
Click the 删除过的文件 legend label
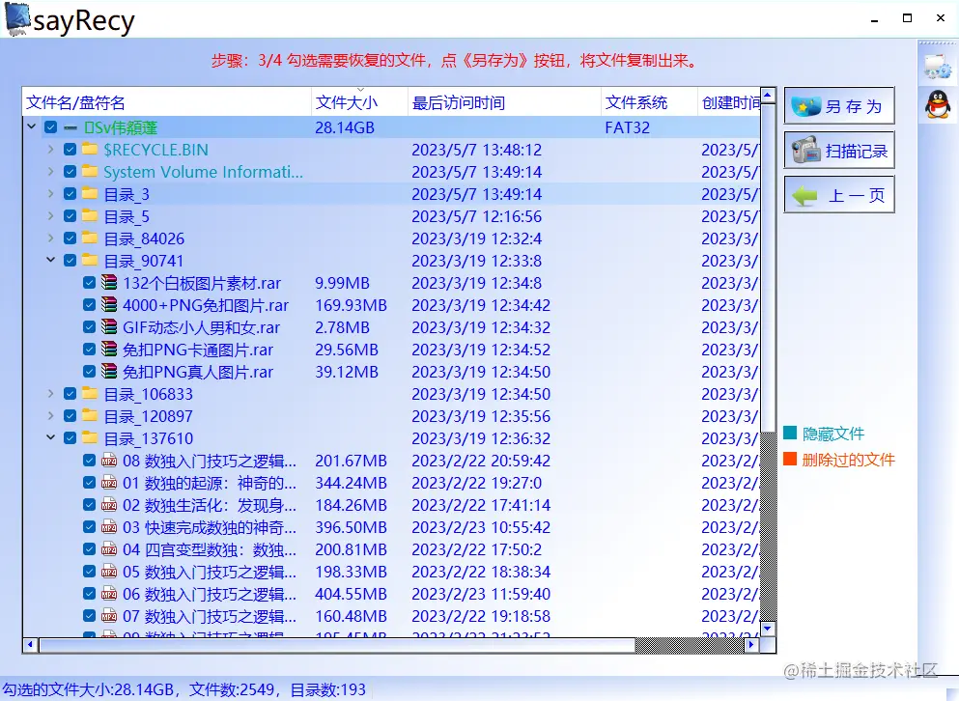coord(848,460)
